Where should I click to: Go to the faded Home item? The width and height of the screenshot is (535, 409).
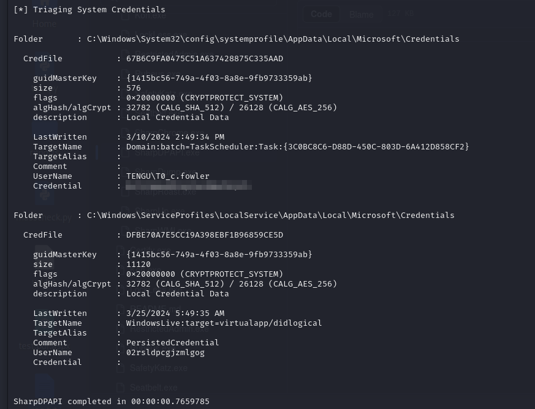(x=44, y=24)
